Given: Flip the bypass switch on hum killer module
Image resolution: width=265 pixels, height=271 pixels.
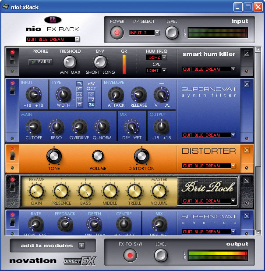Looking at the screenshot, I should 12,60.
